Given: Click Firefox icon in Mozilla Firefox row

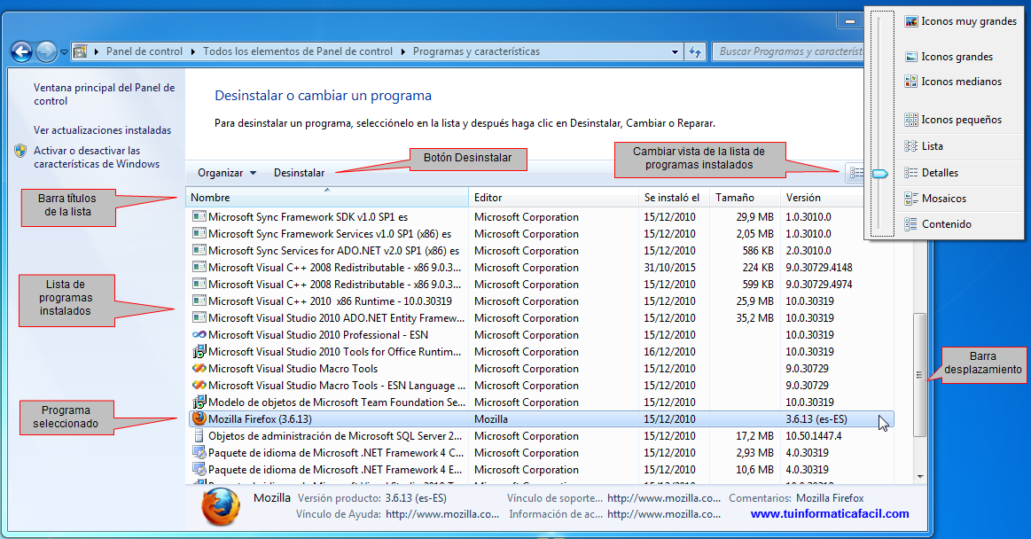Looking at the screenshot, I should pos(199,418).
